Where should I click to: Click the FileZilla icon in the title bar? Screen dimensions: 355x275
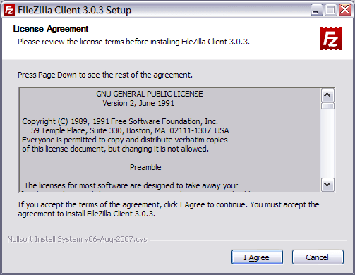tap(9, 10)
